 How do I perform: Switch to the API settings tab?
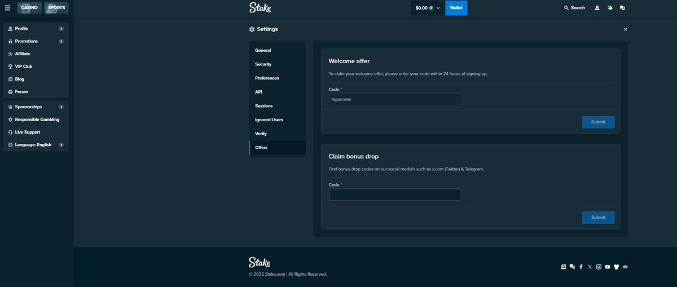pos(278,92)
